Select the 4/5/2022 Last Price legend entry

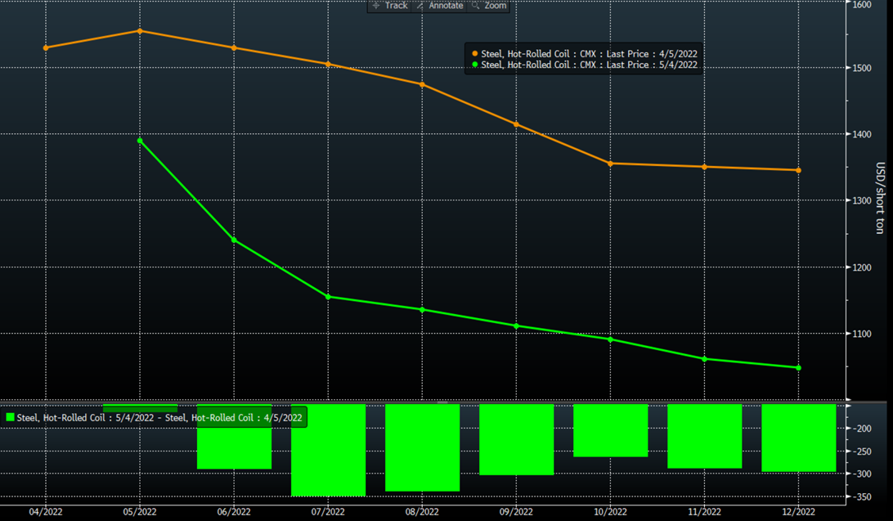click(589, 54)
